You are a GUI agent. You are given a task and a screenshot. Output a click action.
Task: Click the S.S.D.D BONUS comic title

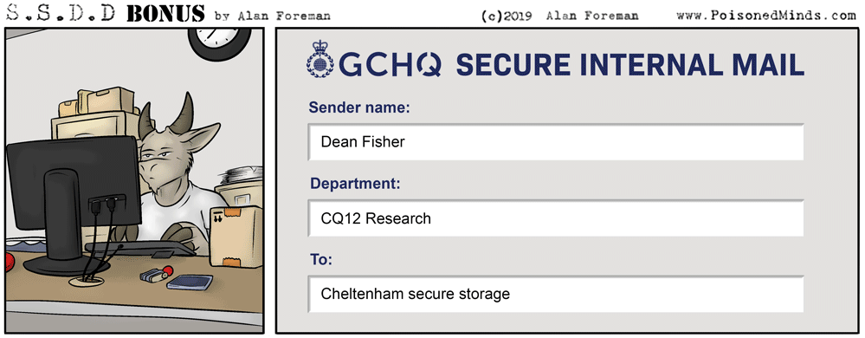105,14
